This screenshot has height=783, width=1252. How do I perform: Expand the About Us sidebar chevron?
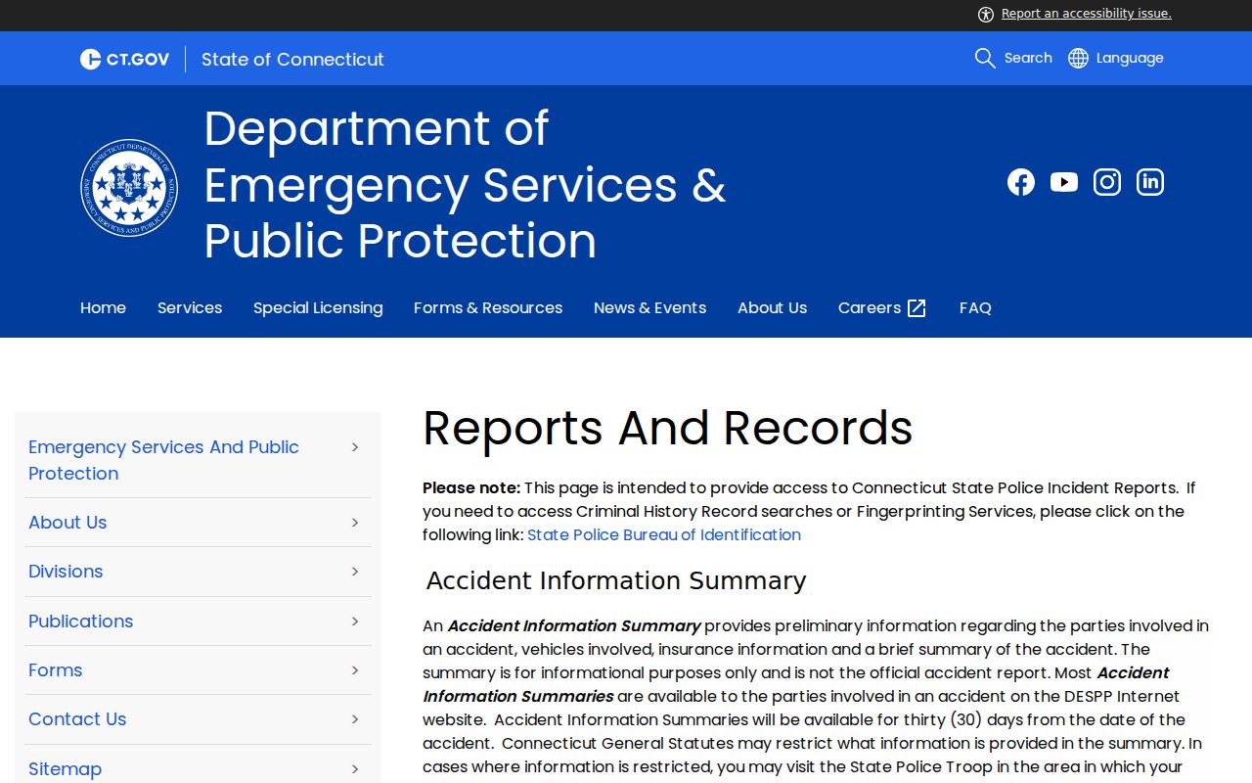point(355,523)
